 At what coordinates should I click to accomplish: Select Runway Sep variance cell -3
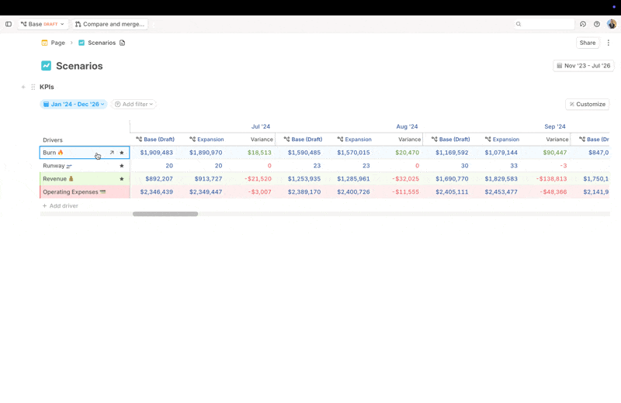(564, 166)
